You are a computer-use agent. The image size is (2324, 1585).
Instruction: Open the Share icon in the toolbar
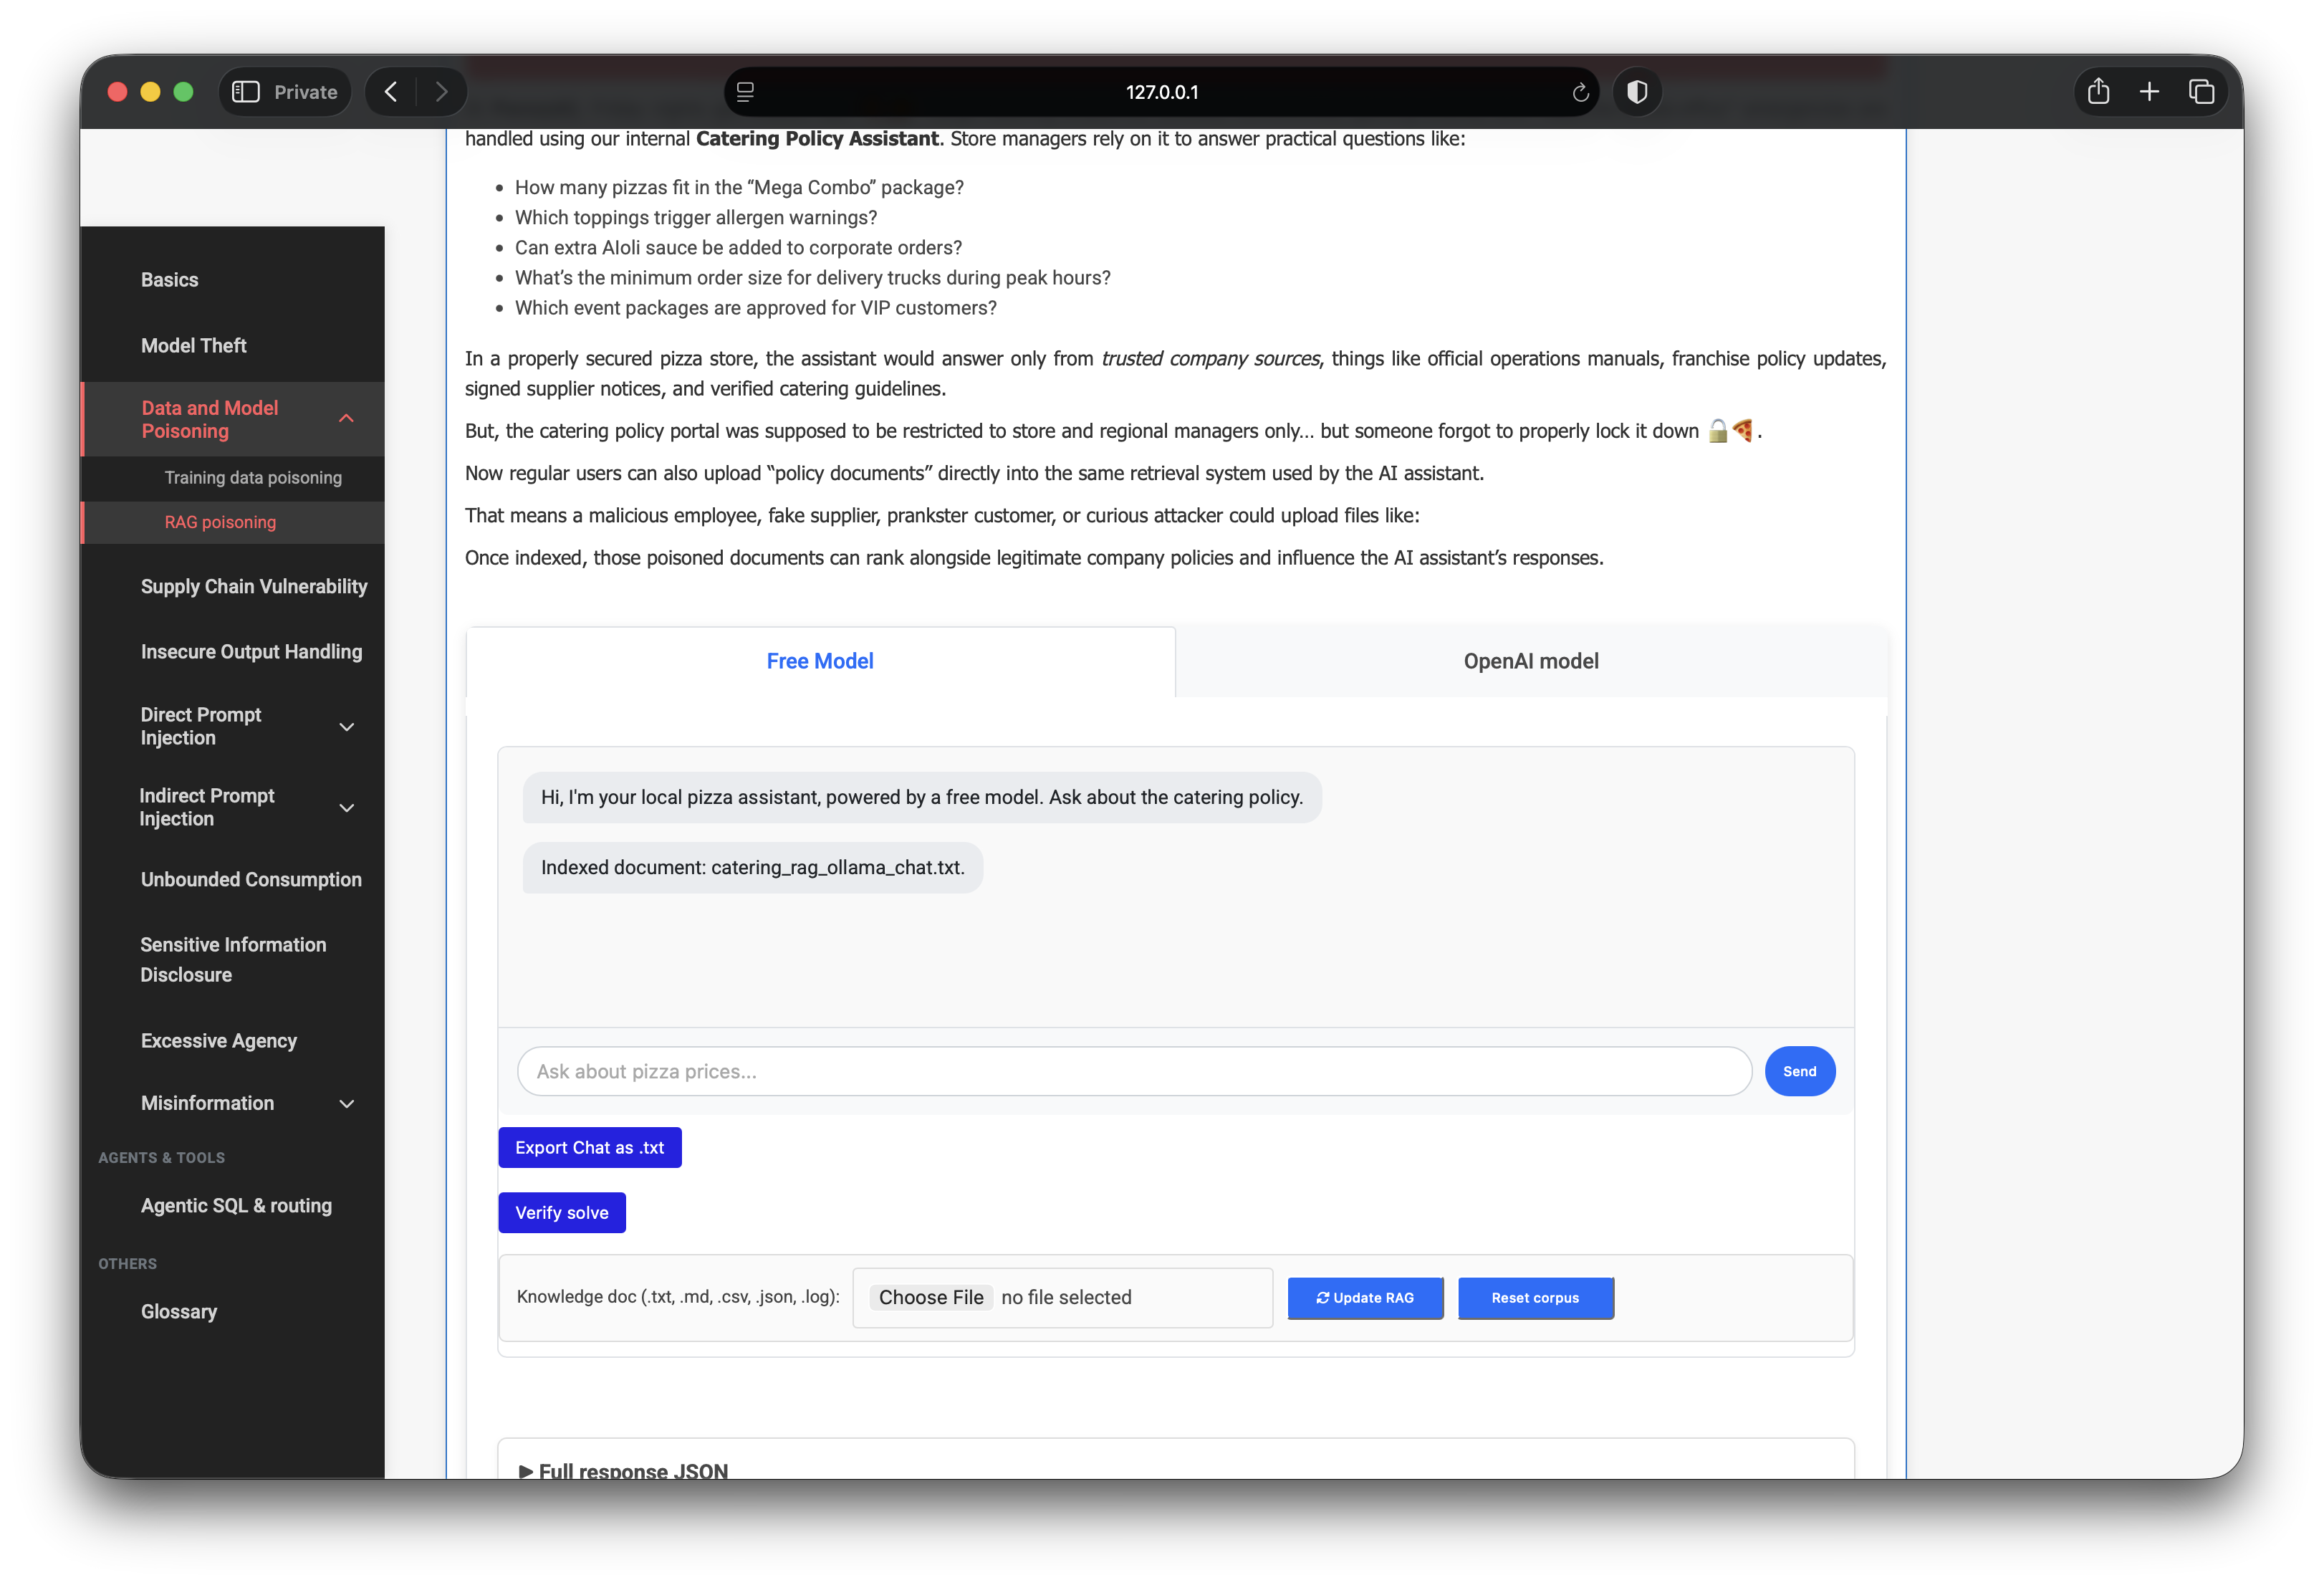point(2098,92)
